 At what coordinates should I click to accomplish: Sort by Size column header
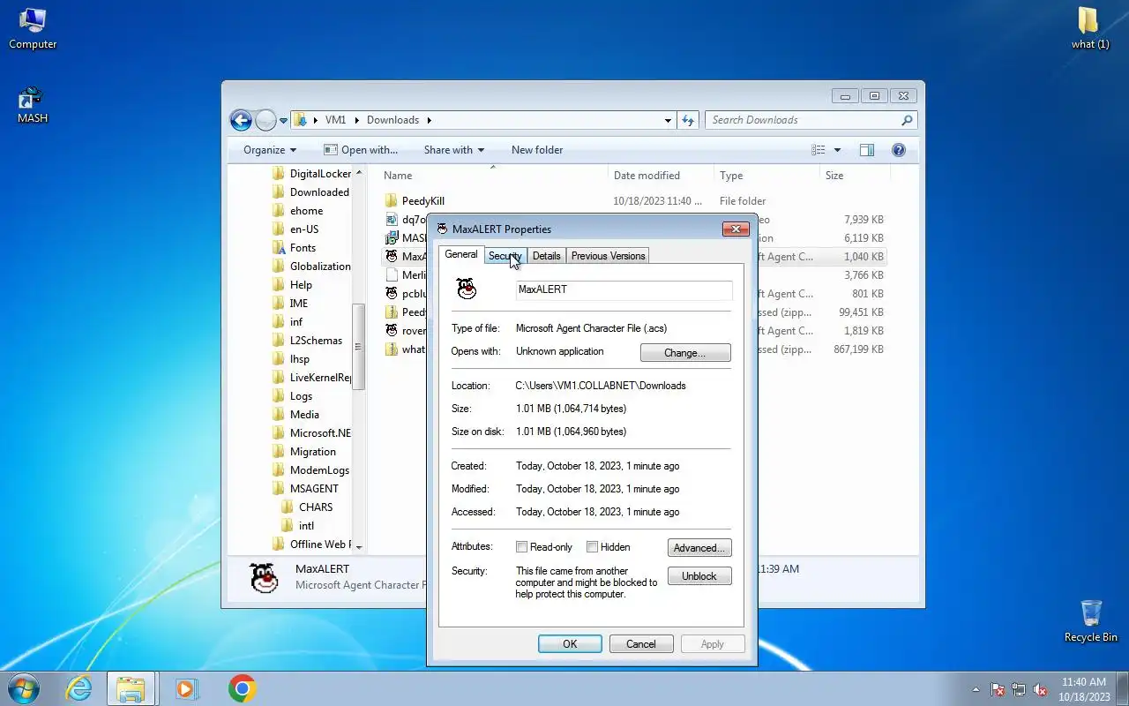(x=855, y=176)
